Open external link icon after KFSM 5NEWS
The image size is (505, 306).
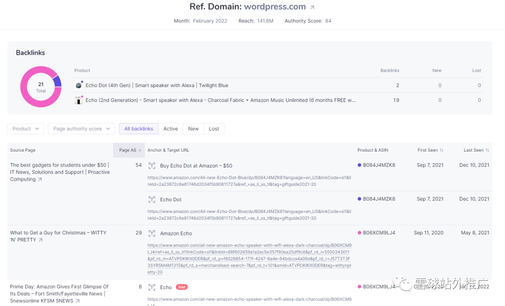pos(77,301)
